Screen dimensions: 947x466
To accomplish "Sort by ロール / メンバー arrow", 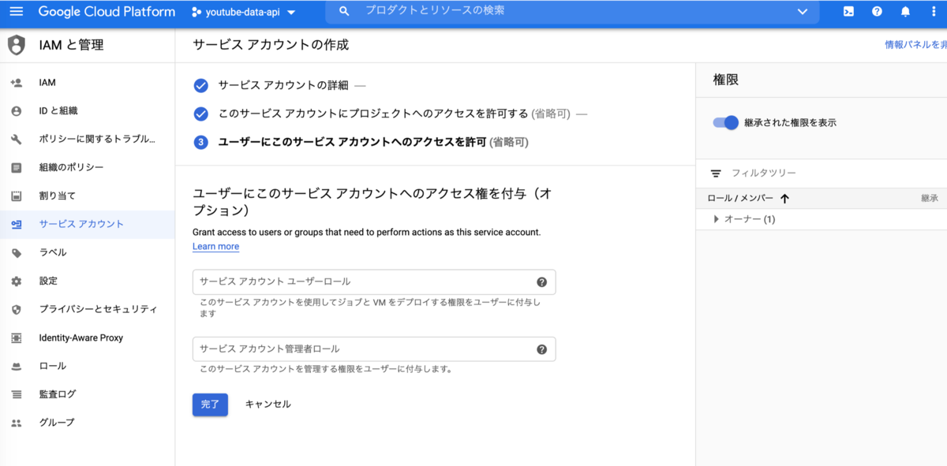I will click(x=784, y=199).
